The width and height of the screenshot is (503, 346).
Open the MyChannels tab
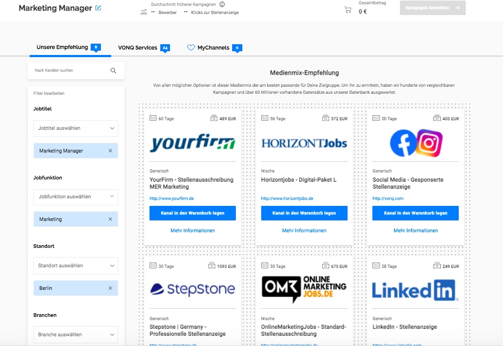coord(214,48)
